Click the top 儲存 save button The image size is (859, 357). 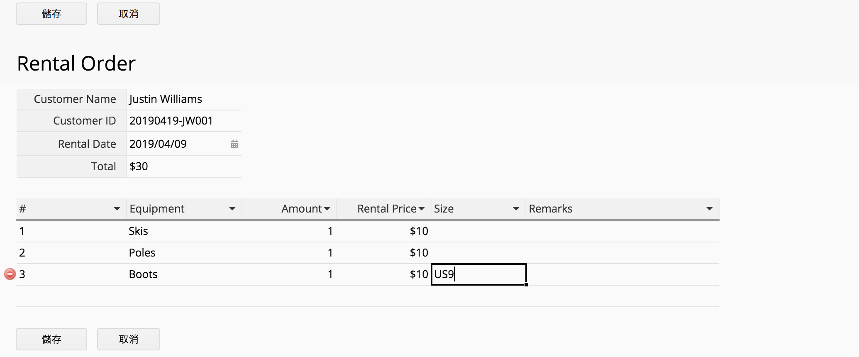pos(51,14)
